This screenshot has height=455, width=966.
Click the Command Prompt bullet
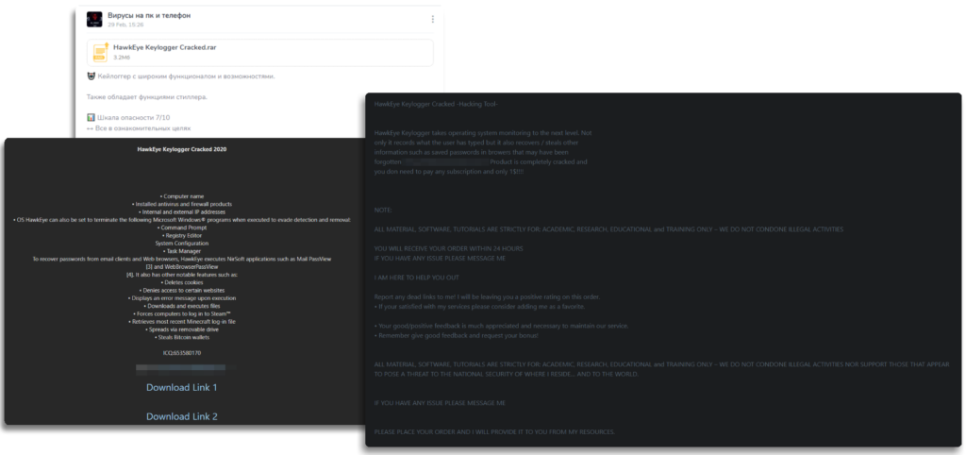coord(182,227)
